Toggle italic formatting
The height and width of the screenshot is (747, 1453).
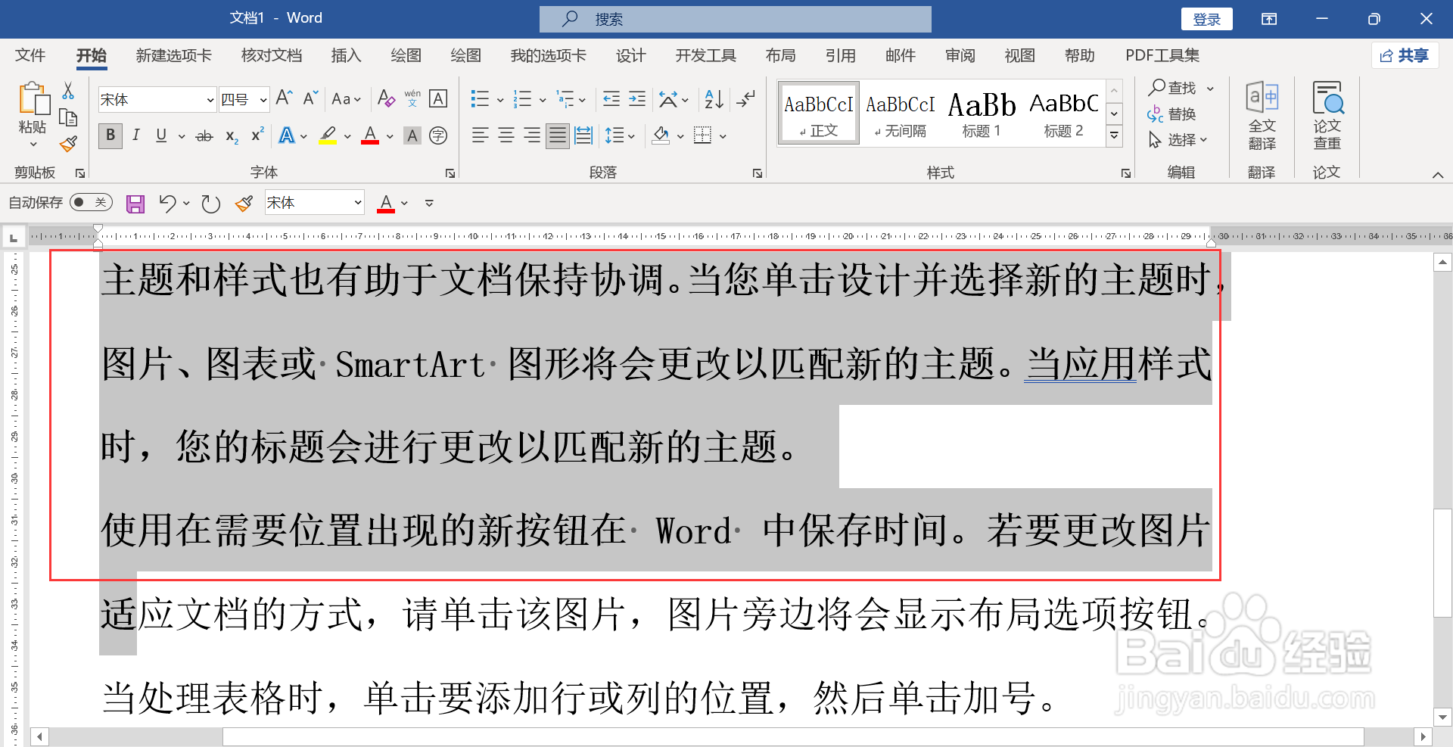click(136, 135)
